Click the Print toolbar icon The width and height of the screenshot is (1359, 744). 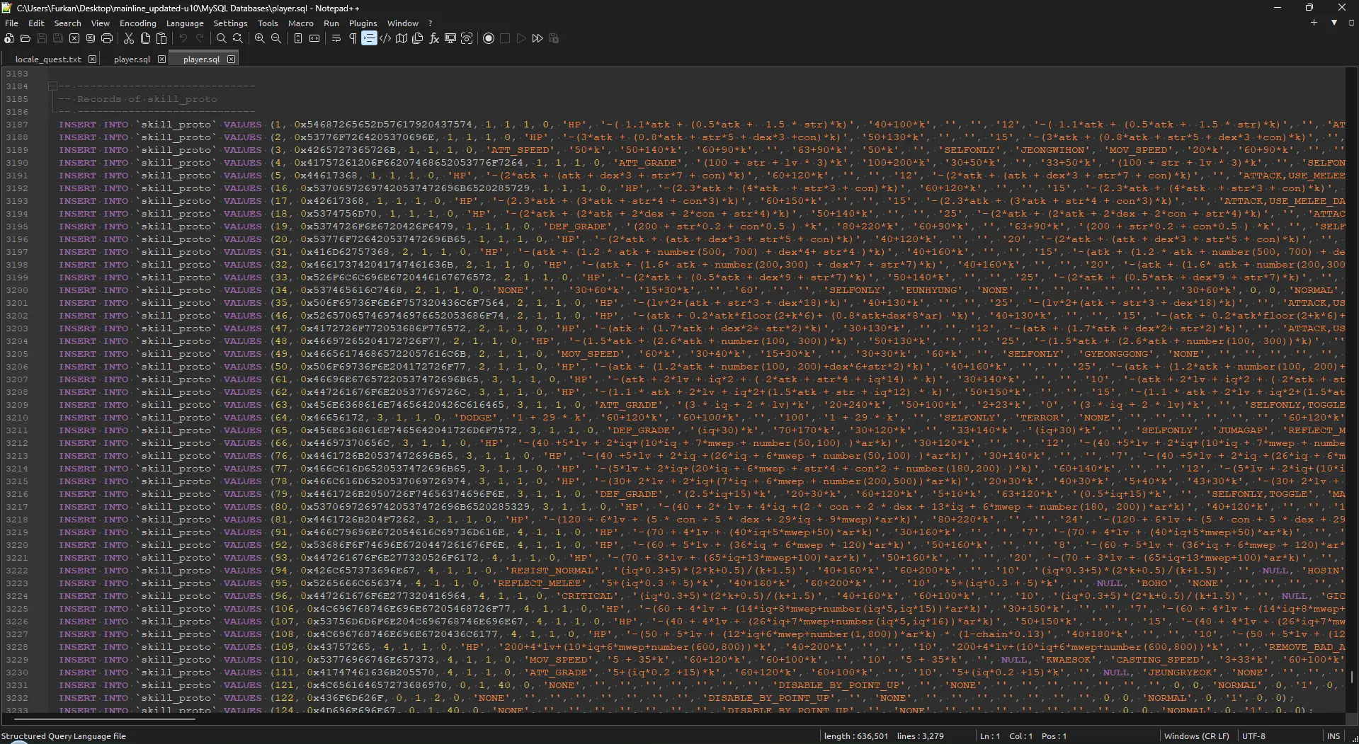click(x=107, y=38)
